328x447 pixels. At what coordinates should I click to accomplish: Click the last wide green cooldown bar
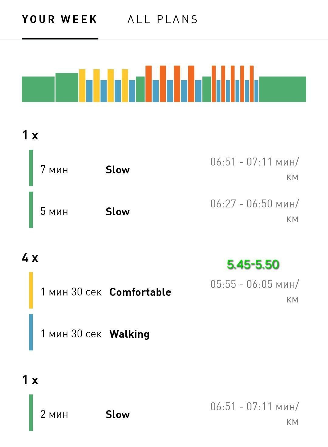282,89
